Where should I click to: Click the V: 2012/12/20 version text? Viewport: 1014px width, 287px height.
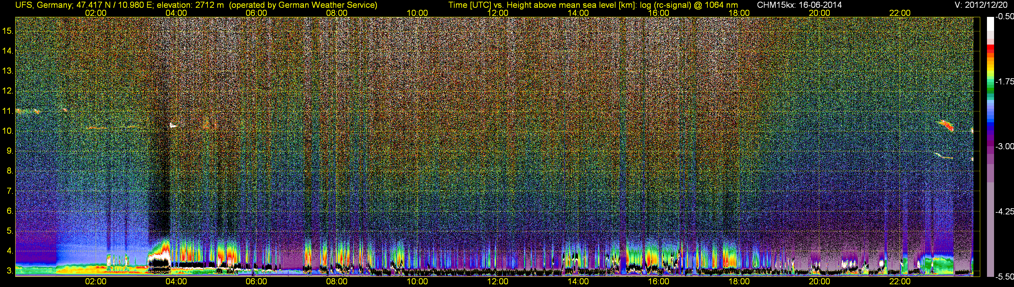982,5
